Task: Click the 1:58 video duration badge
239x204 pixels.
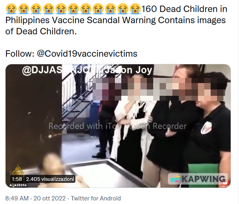Action: coord(17,179)
